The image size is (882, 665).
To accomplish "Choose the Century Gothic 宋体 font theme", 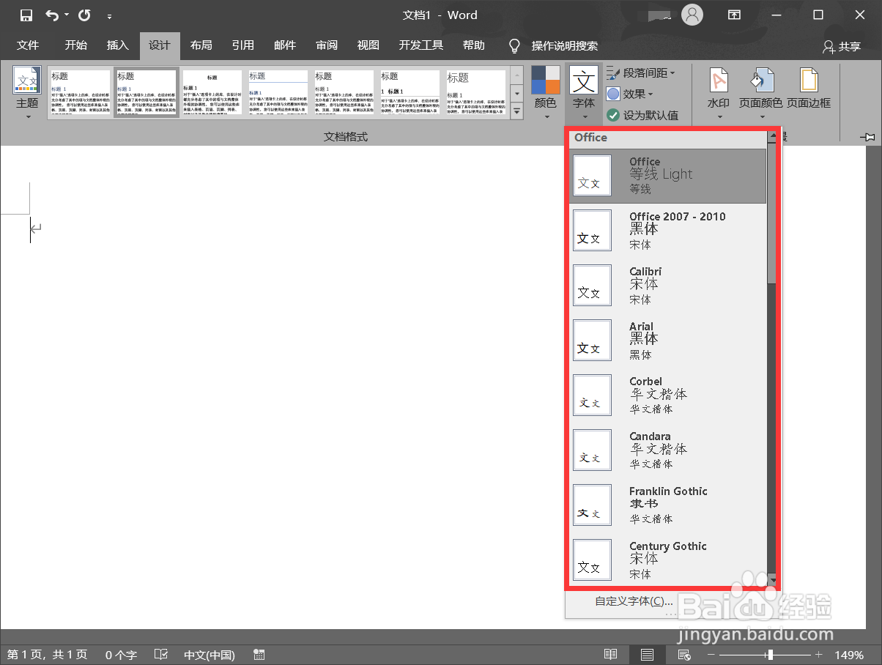I will tap(668, 560).
